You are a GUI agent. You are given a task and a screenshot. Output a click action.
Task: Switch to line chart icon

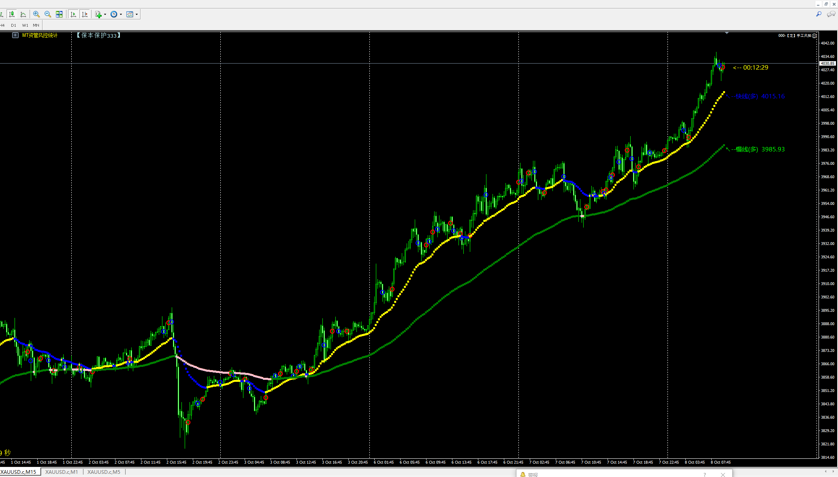pos(23,14)
